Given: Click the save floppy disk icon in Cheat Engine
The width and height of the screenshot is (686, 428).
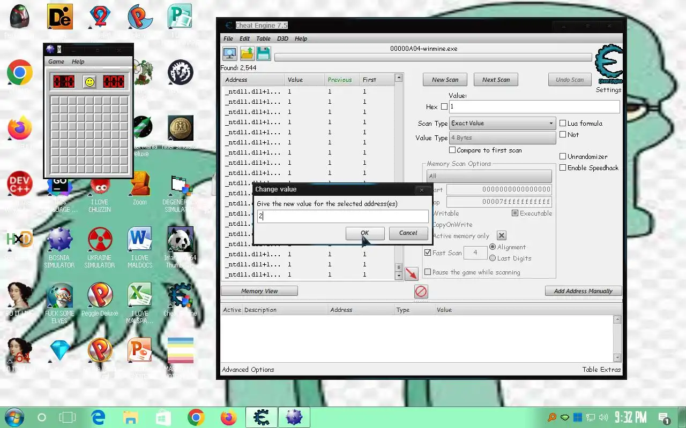Looking at the screenshot, I should [263, 53].
